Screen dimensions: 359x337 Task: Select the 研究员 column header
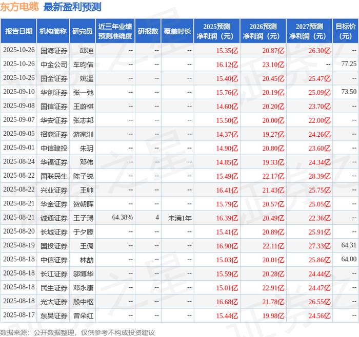[82, 31]
